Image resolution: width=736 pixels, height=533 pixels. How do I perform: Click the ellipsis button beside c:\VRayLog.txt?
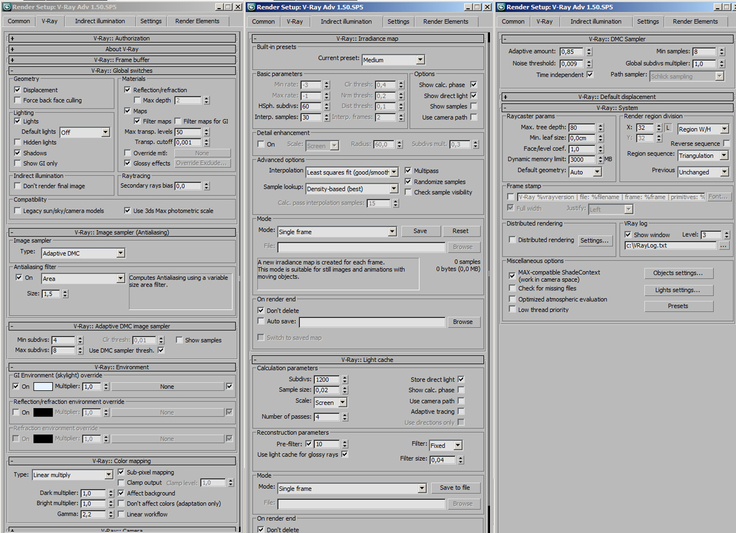coord(724,246)
